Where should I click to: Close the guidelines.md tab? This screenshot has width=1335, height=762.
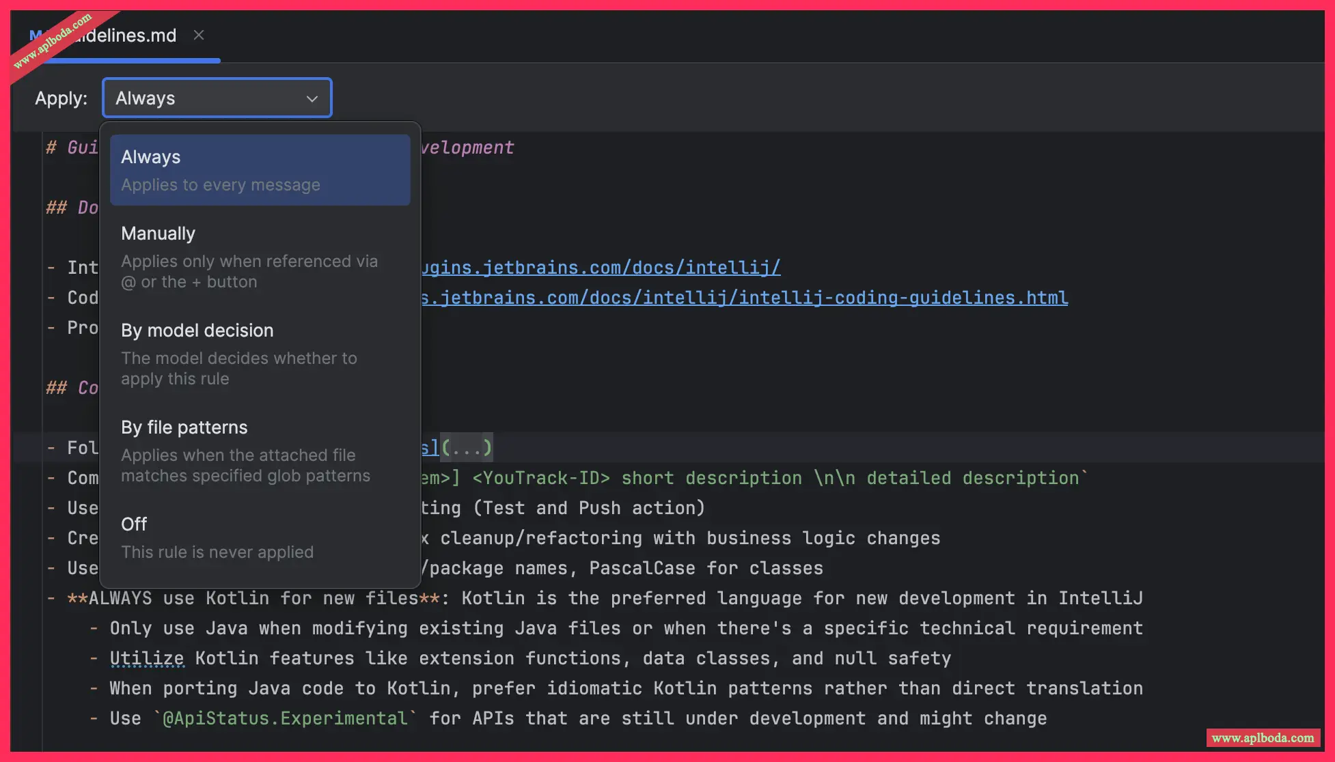coord(199,35)
